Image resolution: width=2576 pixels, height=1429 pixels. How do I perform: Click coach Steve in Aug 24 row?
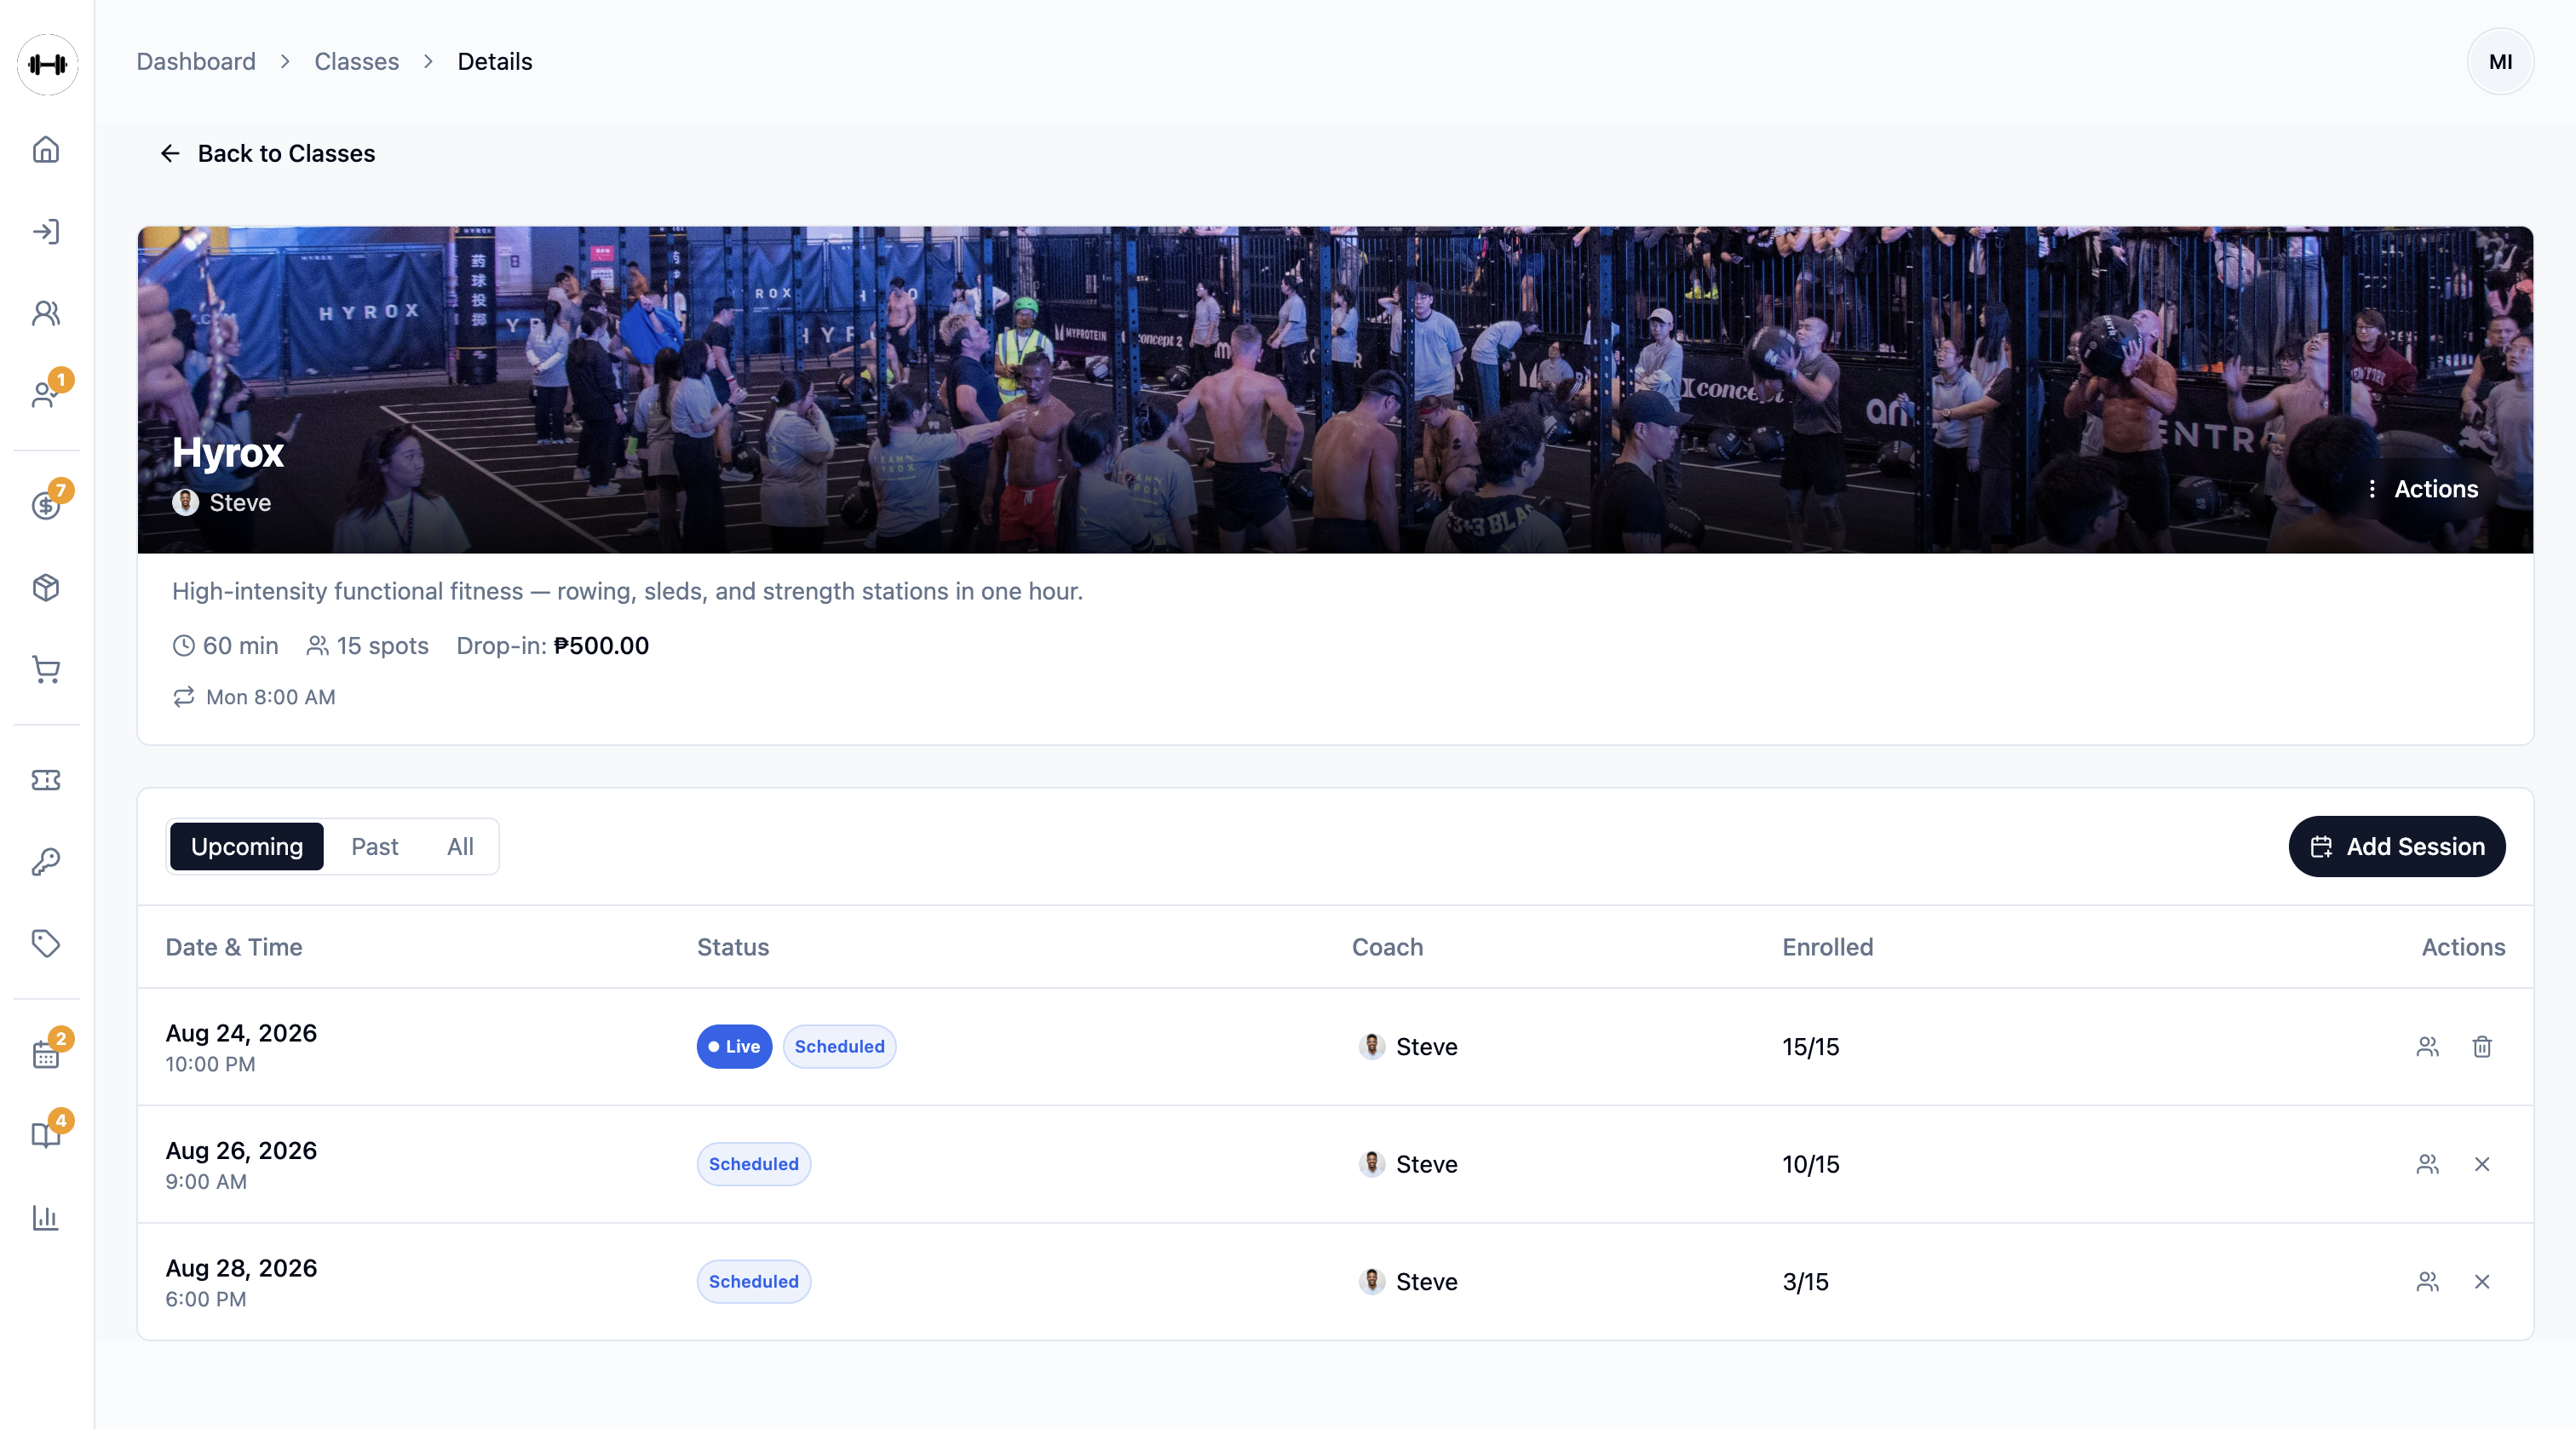[x=1408, y=1047]
